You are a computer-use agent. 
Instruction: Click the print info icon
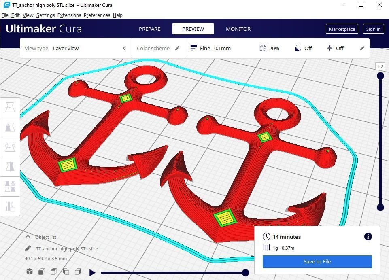(368, 237)
